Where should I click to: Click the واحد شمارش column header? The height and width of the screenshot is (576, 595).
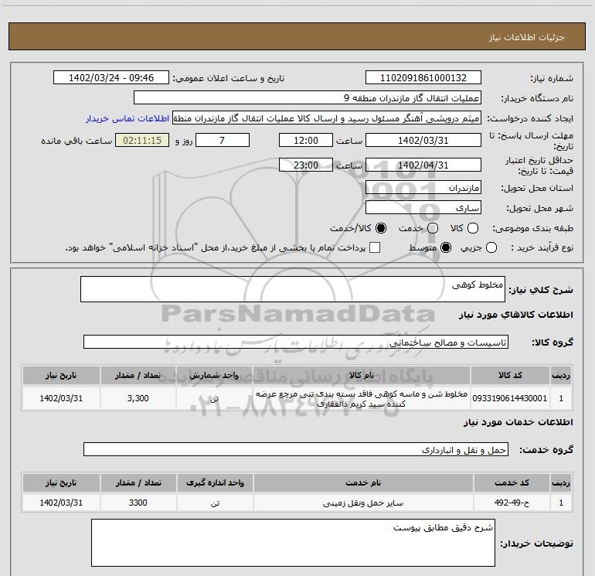tap(214, 375)
